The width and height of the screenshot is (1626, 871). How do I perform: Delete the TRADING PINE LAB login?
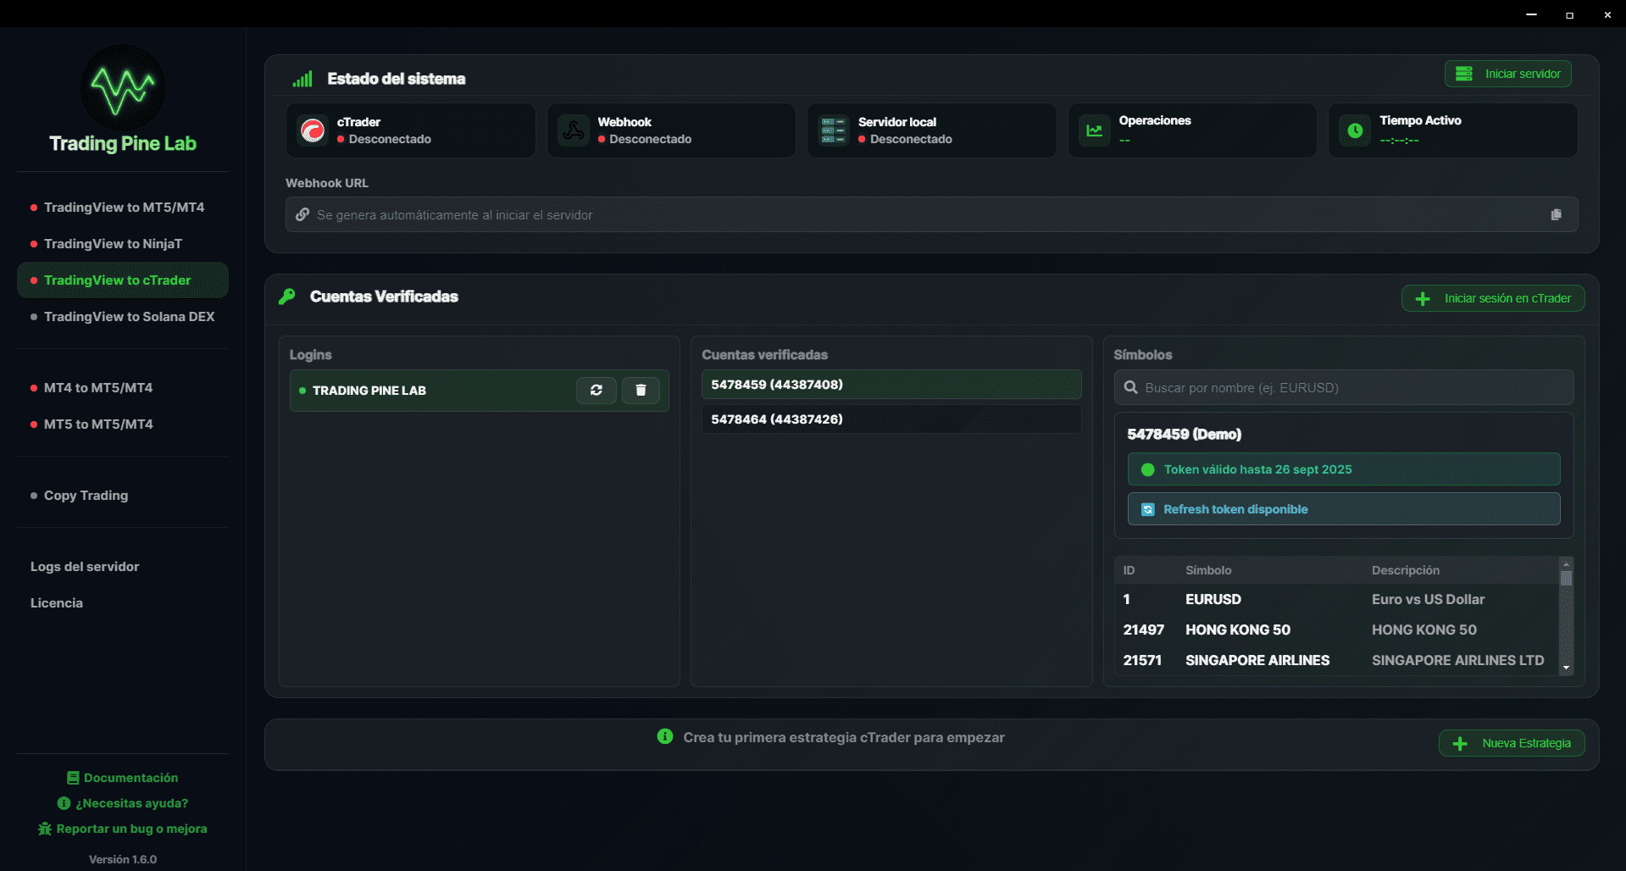coord(641,391)
